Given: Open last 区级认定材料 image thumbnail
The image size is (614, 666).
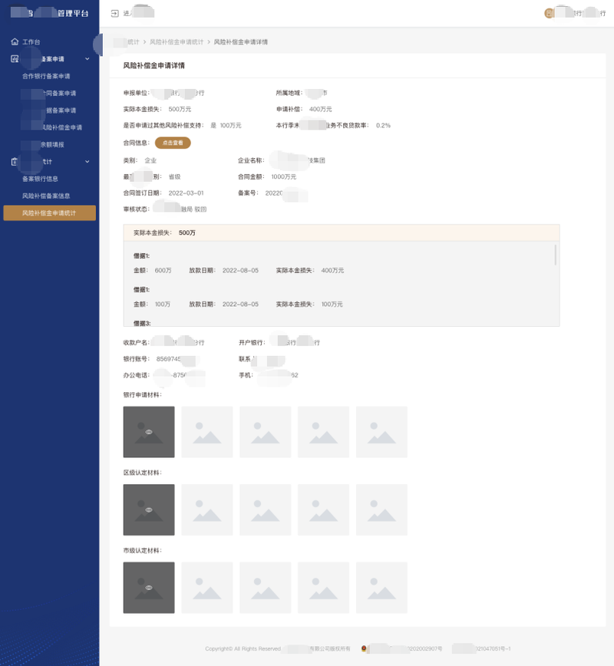Looking at the screenshot, I should pos(381,509).
